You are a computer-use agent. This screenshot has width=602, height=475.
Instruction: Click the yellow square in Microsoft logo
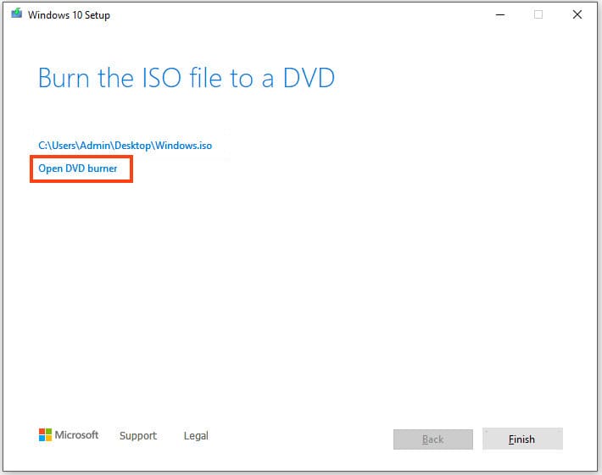pos(48,439)
